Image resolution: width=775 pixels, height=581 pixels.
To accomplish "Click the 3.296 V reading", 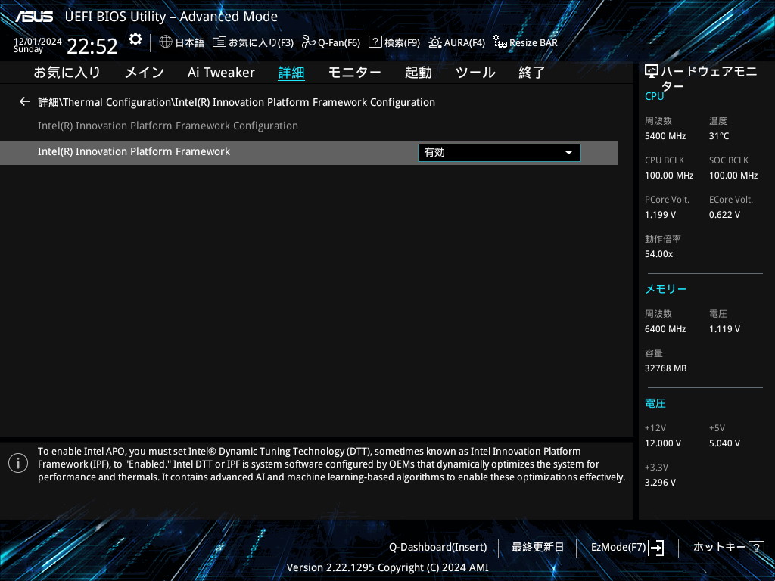I will click(660, 482).
